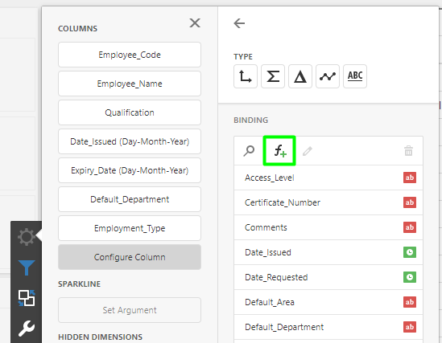Select the Delta triangle type icon
This screenshot has width=442, height=343.
[x=300, y=76]
